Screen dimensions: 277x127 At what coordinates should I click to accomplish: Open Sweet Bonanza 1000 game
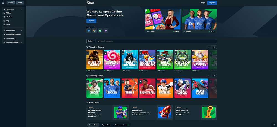pyautogui.click(x=112, y=59)
